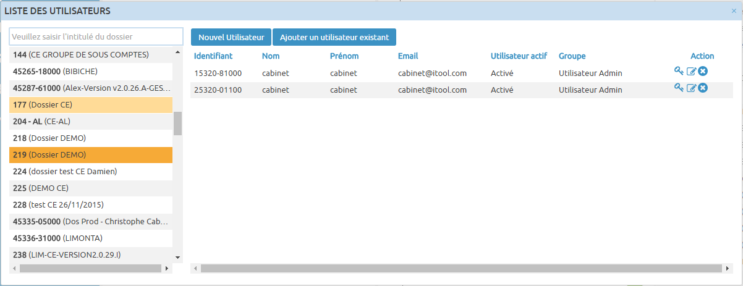Click edit icon for user 15320-81000
743x286 pixels.
[x=692, y=72]
